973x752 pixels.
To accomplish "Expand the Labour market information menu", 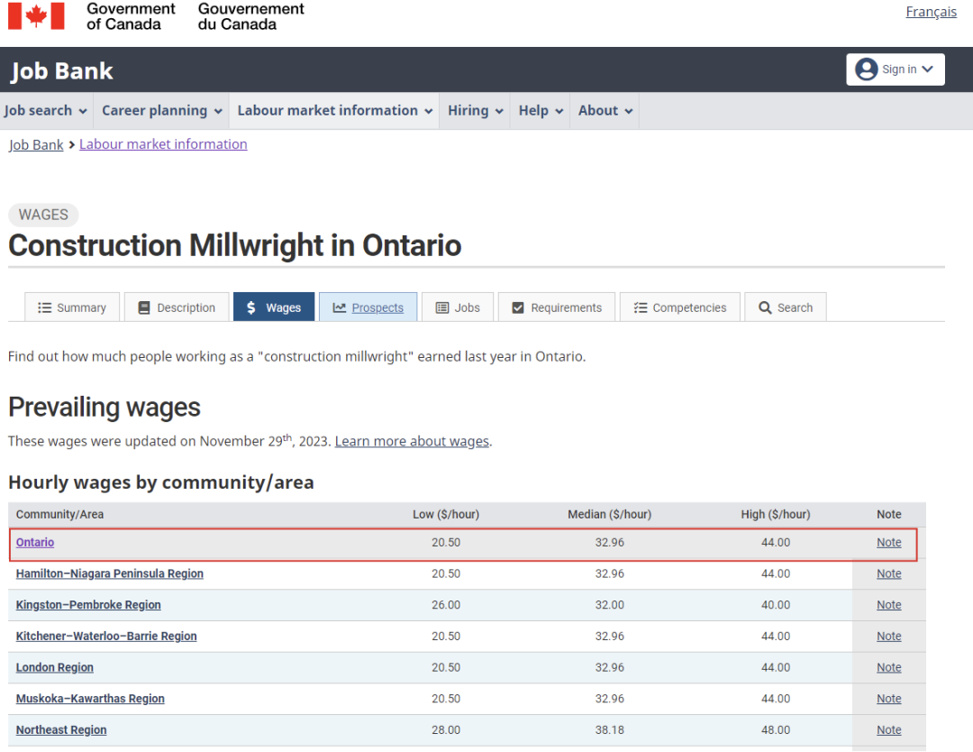I will tap(334, 111).
